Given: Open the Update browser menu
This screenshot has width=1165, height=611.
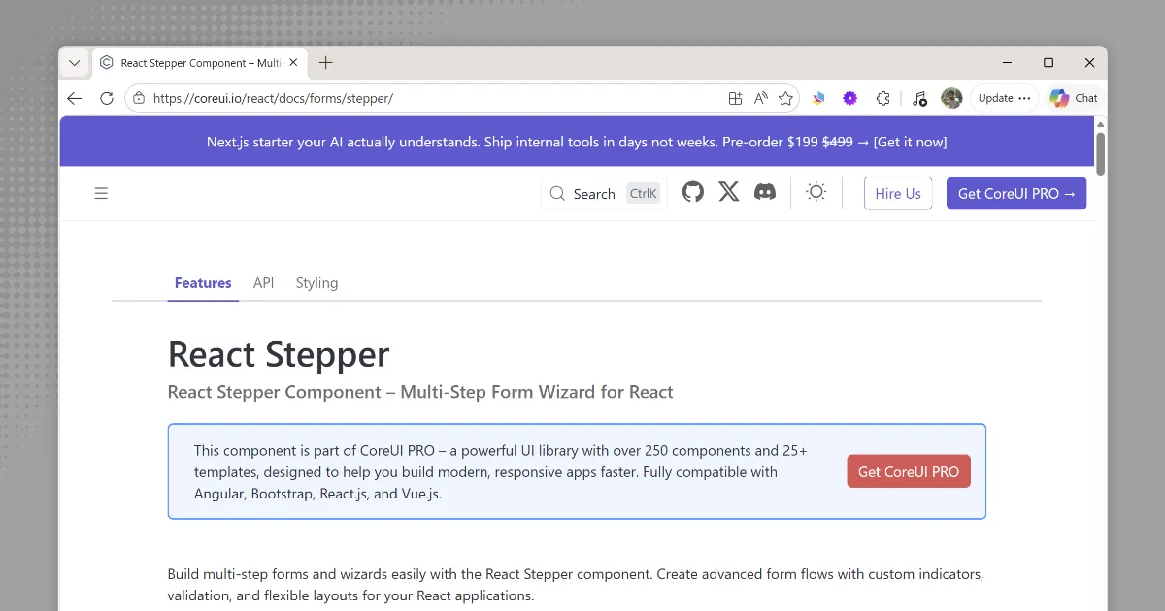Looking at the screenshot, I should tap(1004, 97).
